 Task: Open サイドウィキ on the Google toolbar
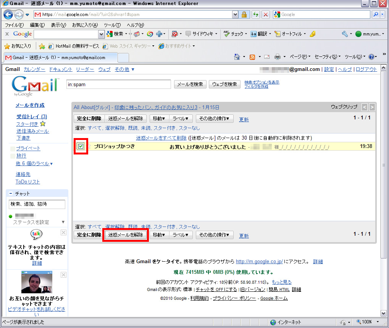pos(199,34)
